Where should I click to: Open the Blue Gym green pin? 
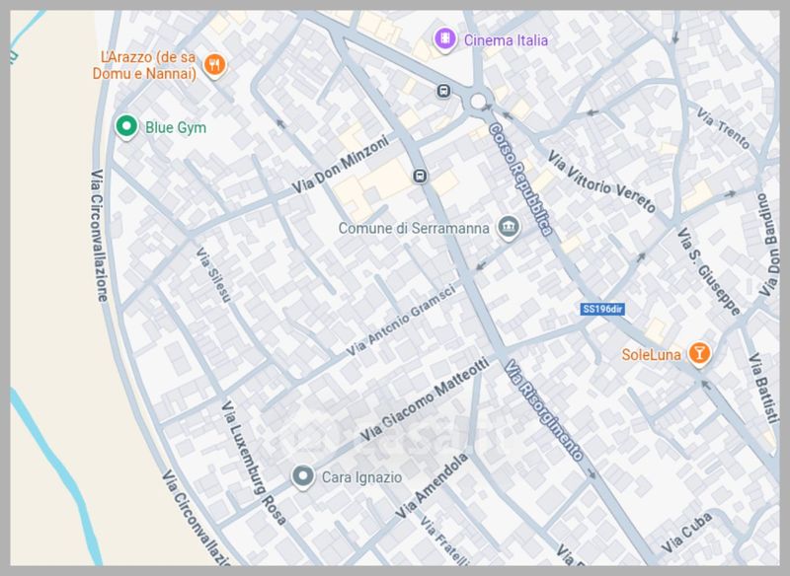125,127
